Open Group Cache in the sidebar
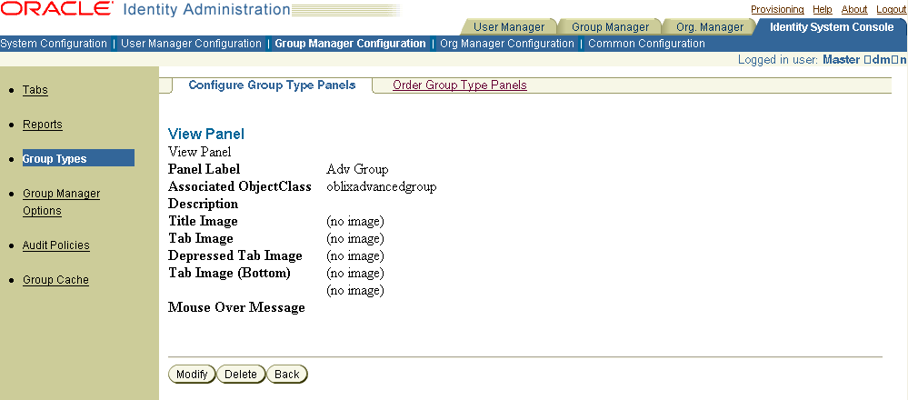 [x=55, y=280]
